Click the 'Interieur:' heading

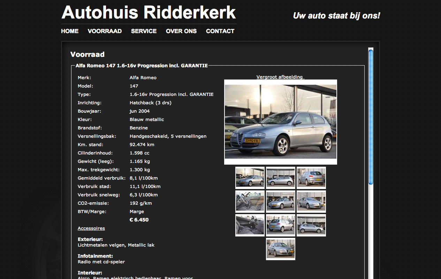90,273
